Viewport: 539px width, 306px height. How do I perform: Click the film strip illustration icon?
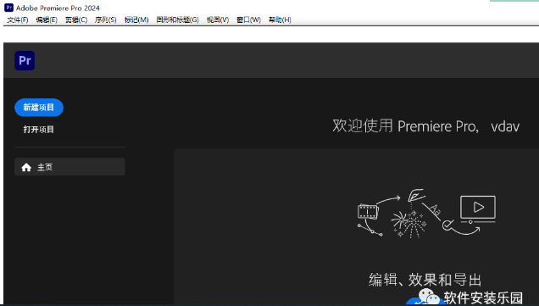click(368, 211)
